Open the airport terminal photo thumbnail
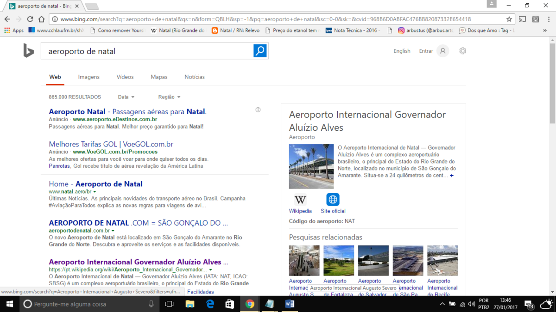Image resolution: width=556 pixels, height=312 pixels. (311, 166)
